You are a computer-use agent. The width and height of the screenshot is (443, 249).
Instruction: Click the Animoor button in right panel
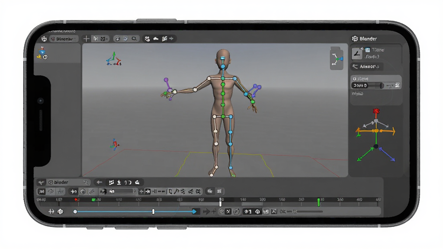tap(367, 67)
